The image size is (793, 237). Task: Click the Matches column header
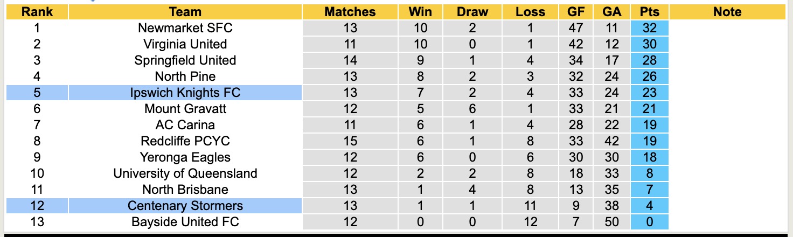click(350, 12)
